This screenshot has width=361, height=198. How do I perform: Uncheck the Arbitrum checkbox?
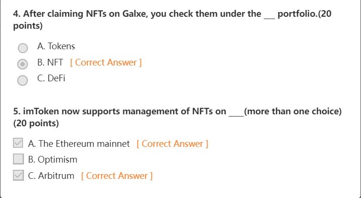click(x=18, y=176)
